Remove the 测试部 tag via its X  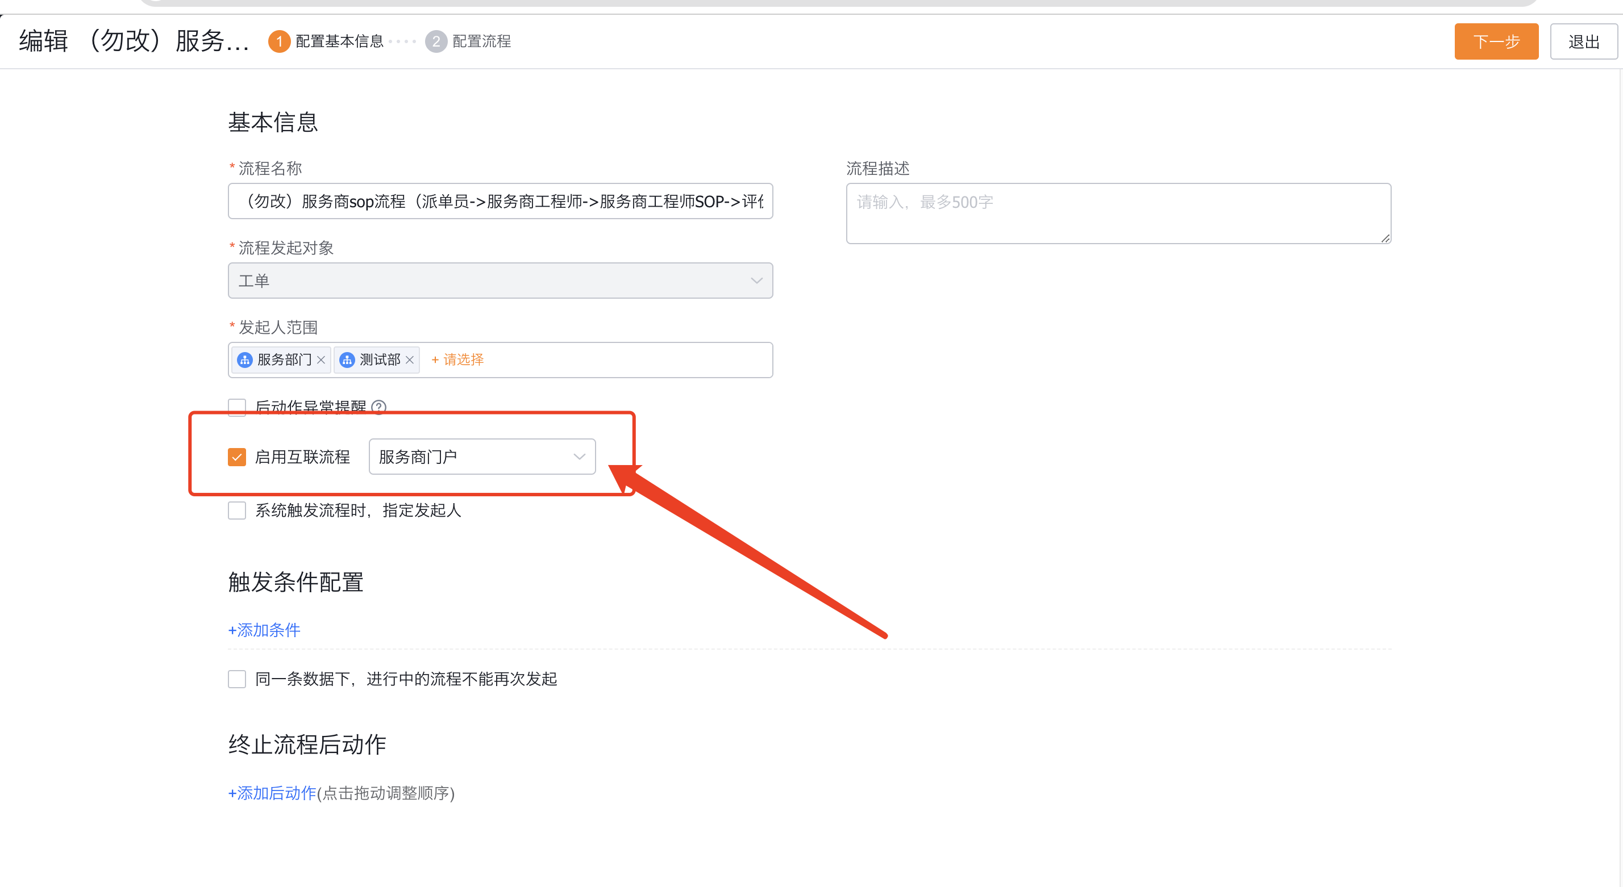[x=410, y=359]
